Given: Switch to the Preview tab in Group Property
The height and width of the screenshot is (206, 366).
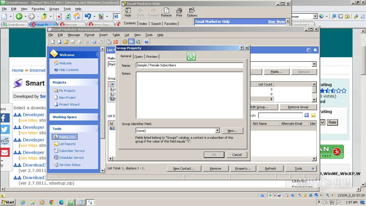Looking at the screenshot, I should [x=152, y=57].
